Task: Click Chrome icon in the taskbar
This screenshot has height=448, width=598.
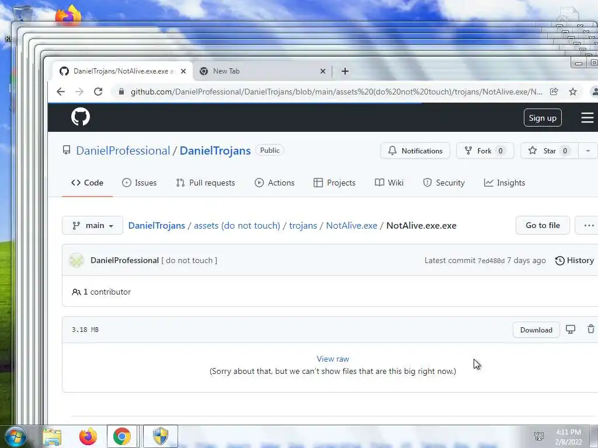Action: 122,436
